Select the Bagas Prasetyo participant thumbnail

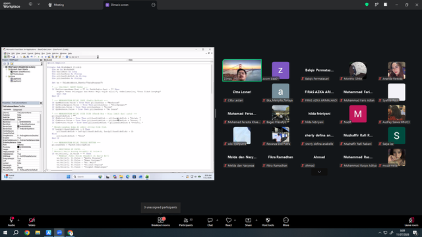[280, 114]
